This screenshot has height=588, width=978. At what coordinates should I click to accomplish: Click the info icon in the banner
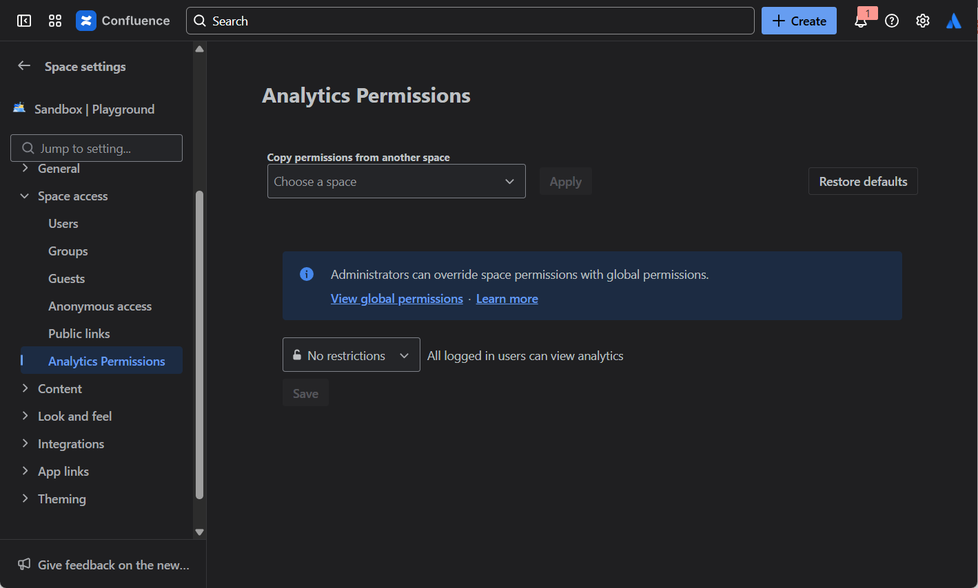point(306,273)
